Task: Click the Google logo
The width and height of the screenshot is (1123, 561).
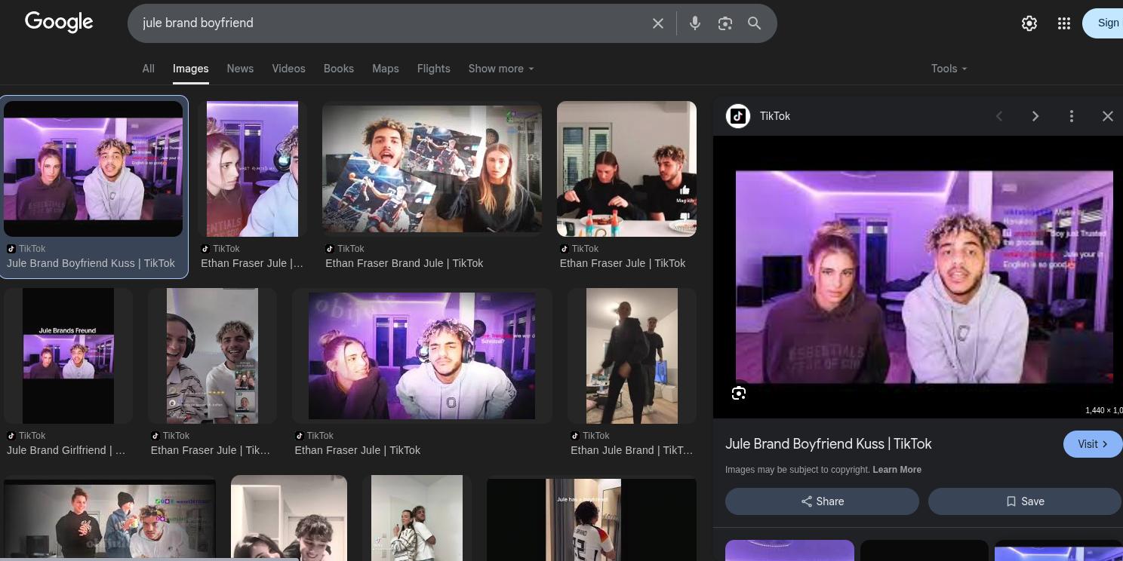Action: tap(59, 22)
